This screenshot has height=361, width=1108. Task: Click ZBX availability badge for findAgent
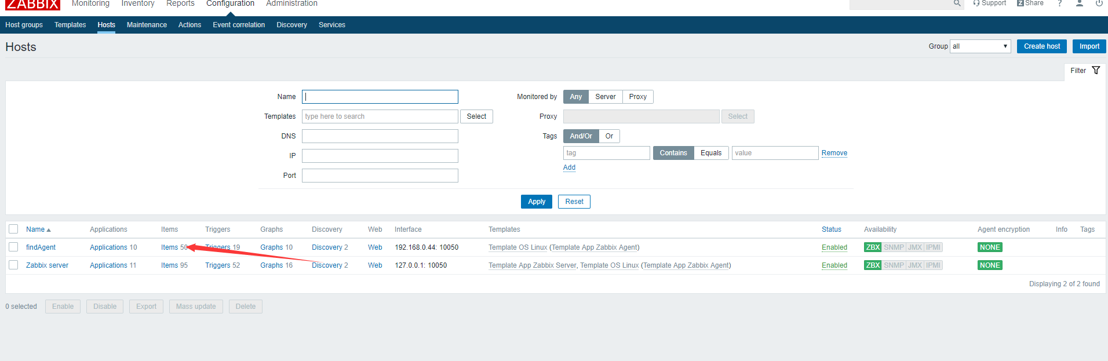[x=873, y=247]
